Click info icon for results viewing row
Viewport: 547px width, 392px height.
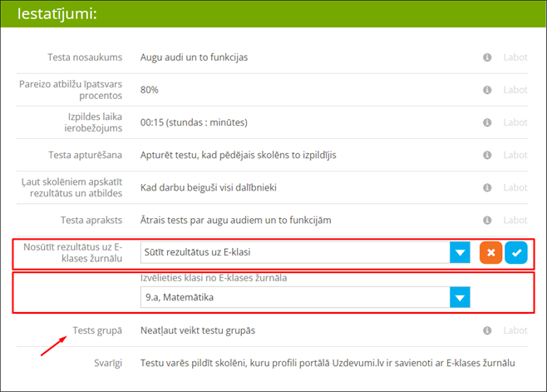(x=488, y=187)
